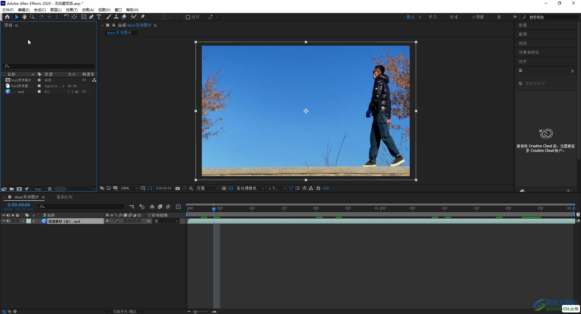Image resolution: width=581 pixels, height=314 pixels.
Task: Open the 合成(C) menu
Action: (40, 10)
